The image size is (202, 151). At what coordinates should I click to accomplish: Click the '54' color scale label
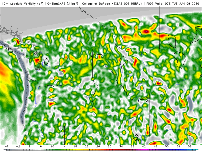[178, 146]
